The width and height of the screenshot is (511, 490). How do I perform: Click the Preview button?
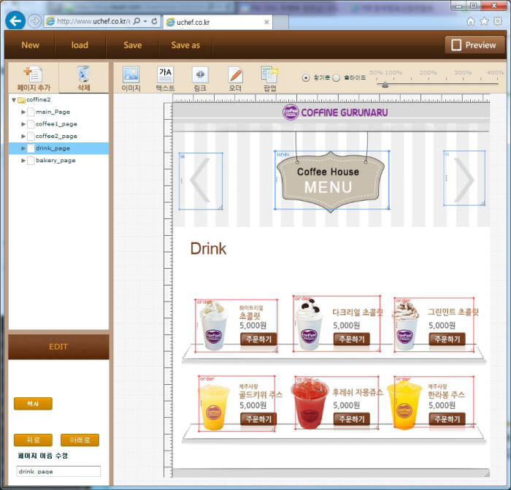pyautogui.click(x=474, y=45)
